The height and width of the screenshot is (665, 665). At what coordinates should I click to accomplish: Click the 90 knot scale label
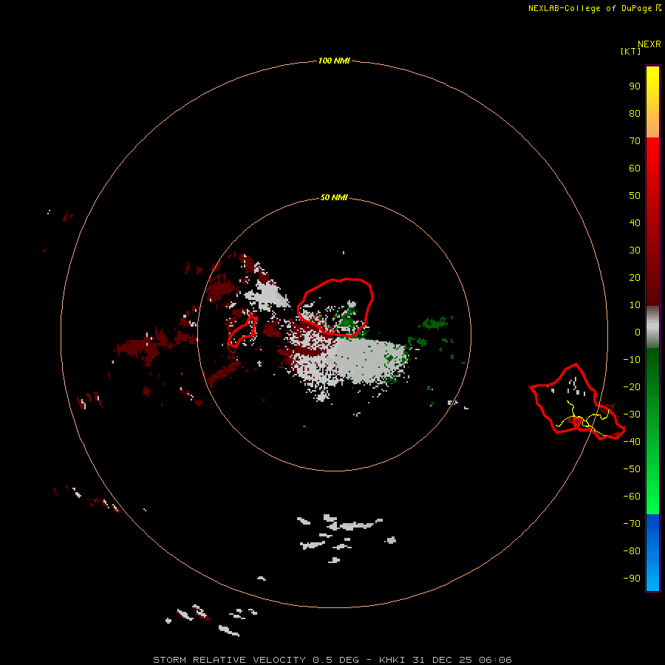tap(635, 86)
